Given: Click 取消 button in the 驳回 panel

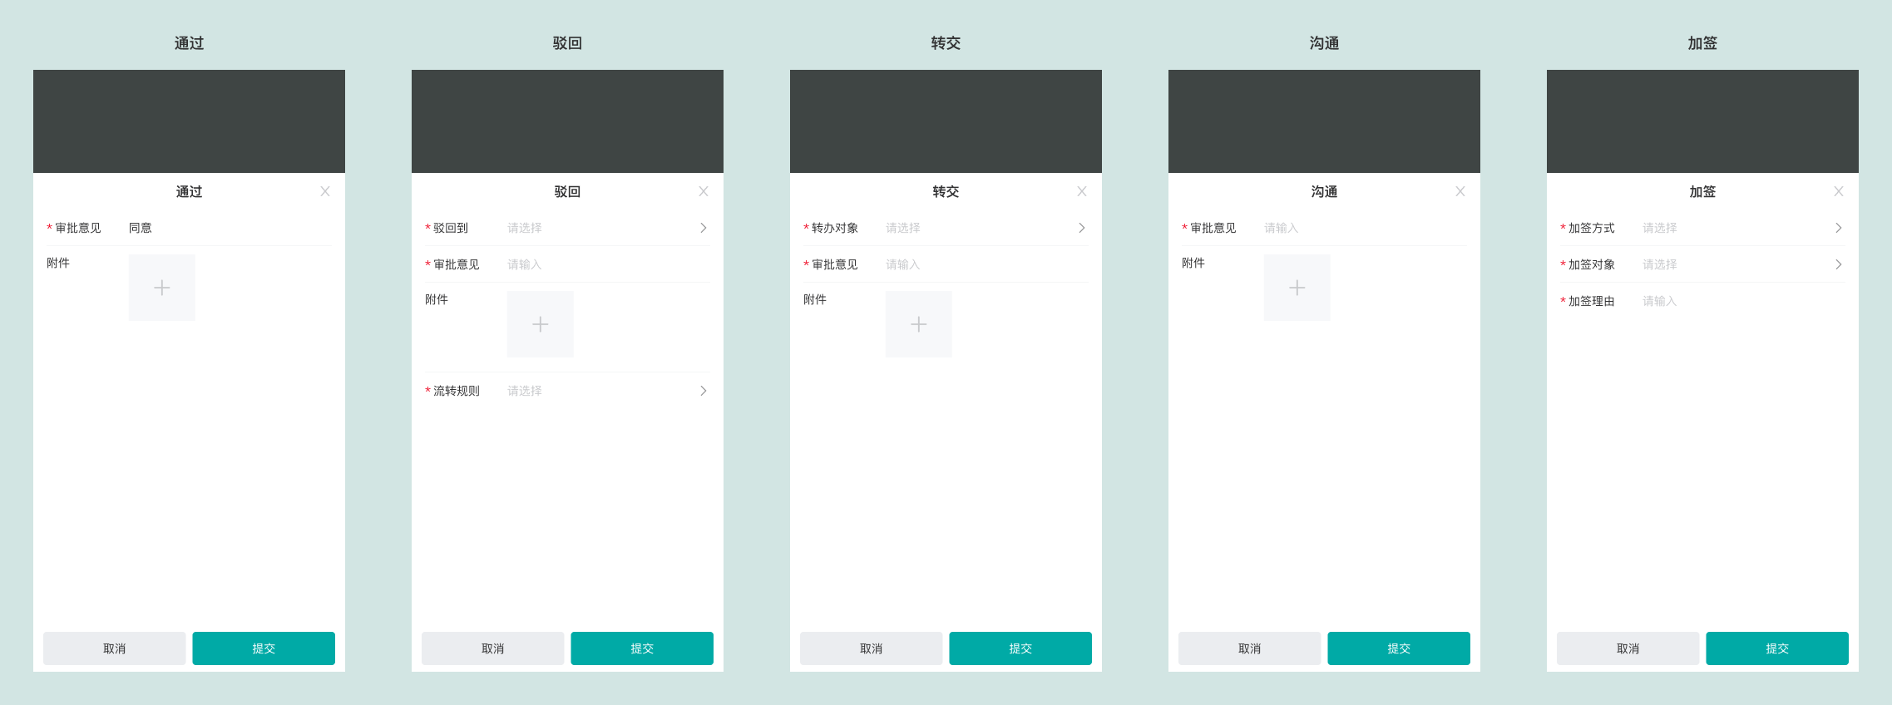Looking at the screenshot, I should (x=492, y=648).
